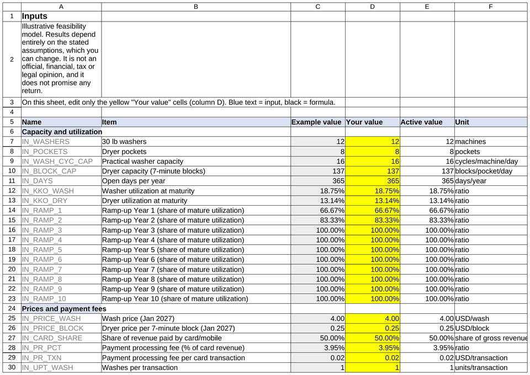
Task: Select 'Payment processing fee per card transaction' cell
Action: click(x=196, y=358)
